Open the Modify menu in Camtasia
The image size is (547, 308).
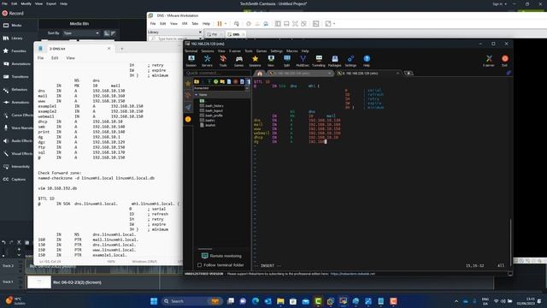pyautogui.click(x=26, y=3)
